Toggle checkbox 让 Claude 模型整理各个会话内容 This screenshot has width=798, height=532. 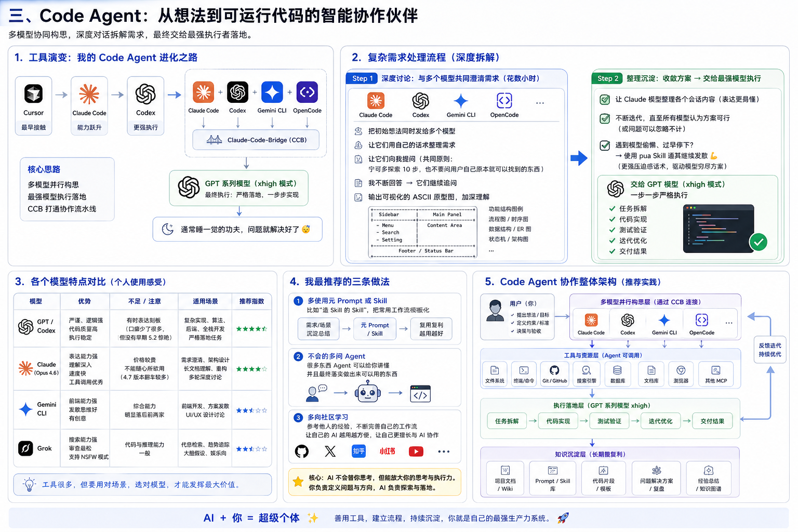(605, 99)
